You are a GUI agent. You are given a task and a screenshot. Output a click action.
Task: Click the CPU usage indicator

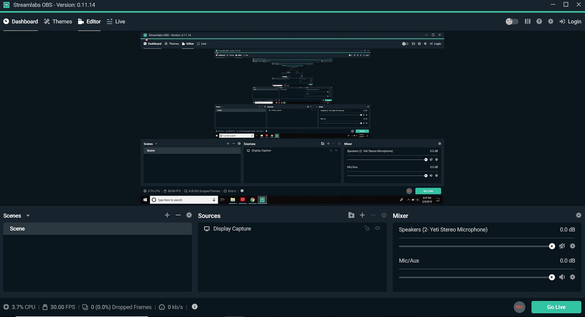tap(19, 307)
